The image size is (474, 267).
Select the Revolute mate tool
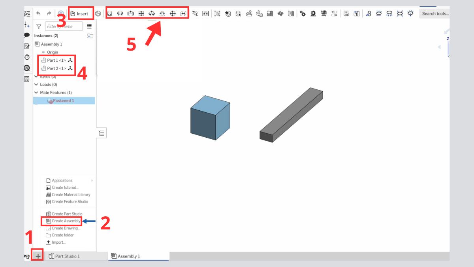(120, 13)
